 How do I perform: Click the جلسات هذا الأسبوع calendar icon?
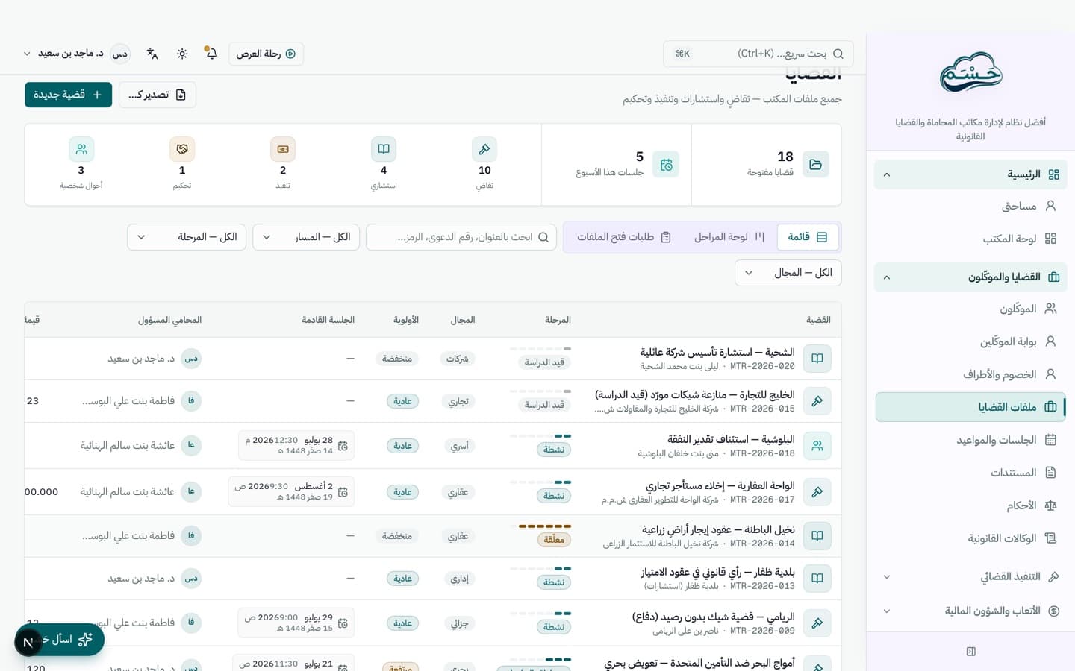pos(666,164)
